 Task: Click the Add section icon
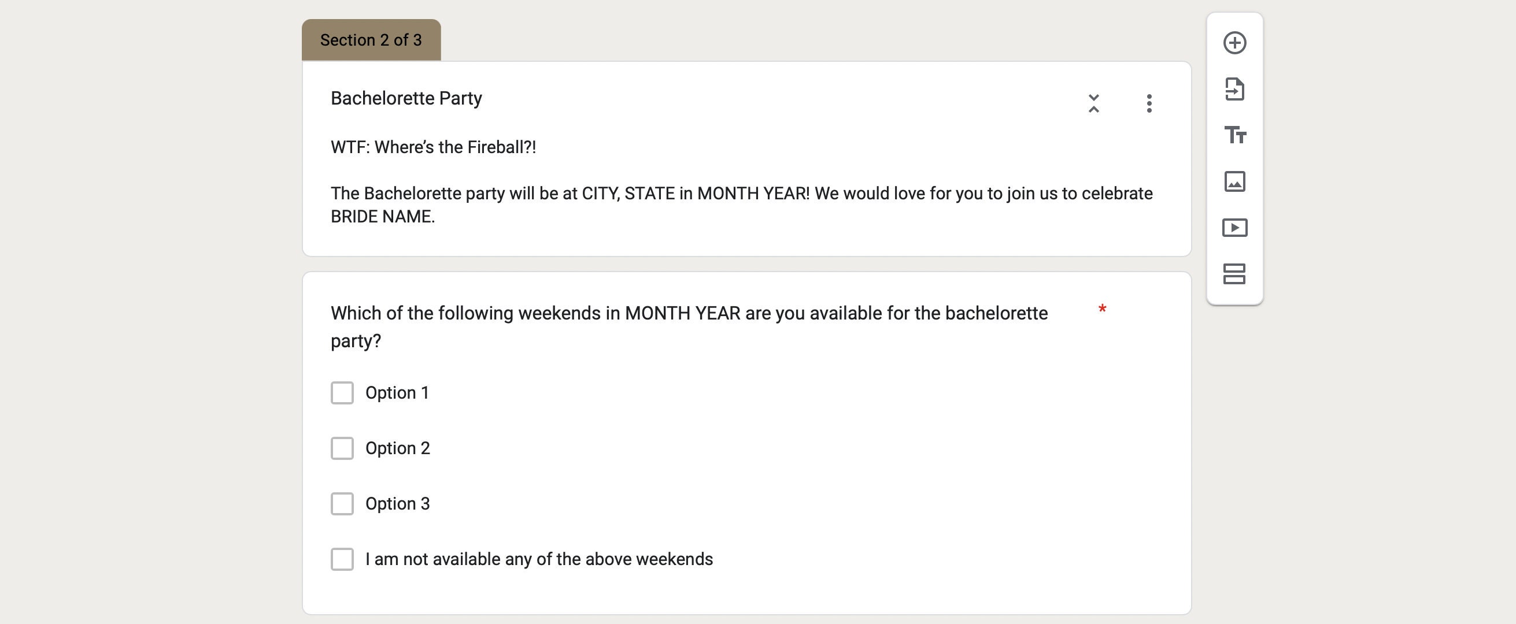coord(1234,274)
